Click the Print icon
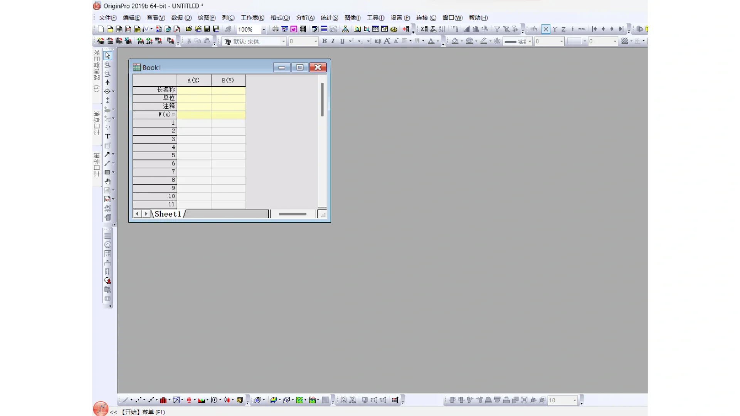The width and height of the screenshot is (740, 416). tap(275, 29)
